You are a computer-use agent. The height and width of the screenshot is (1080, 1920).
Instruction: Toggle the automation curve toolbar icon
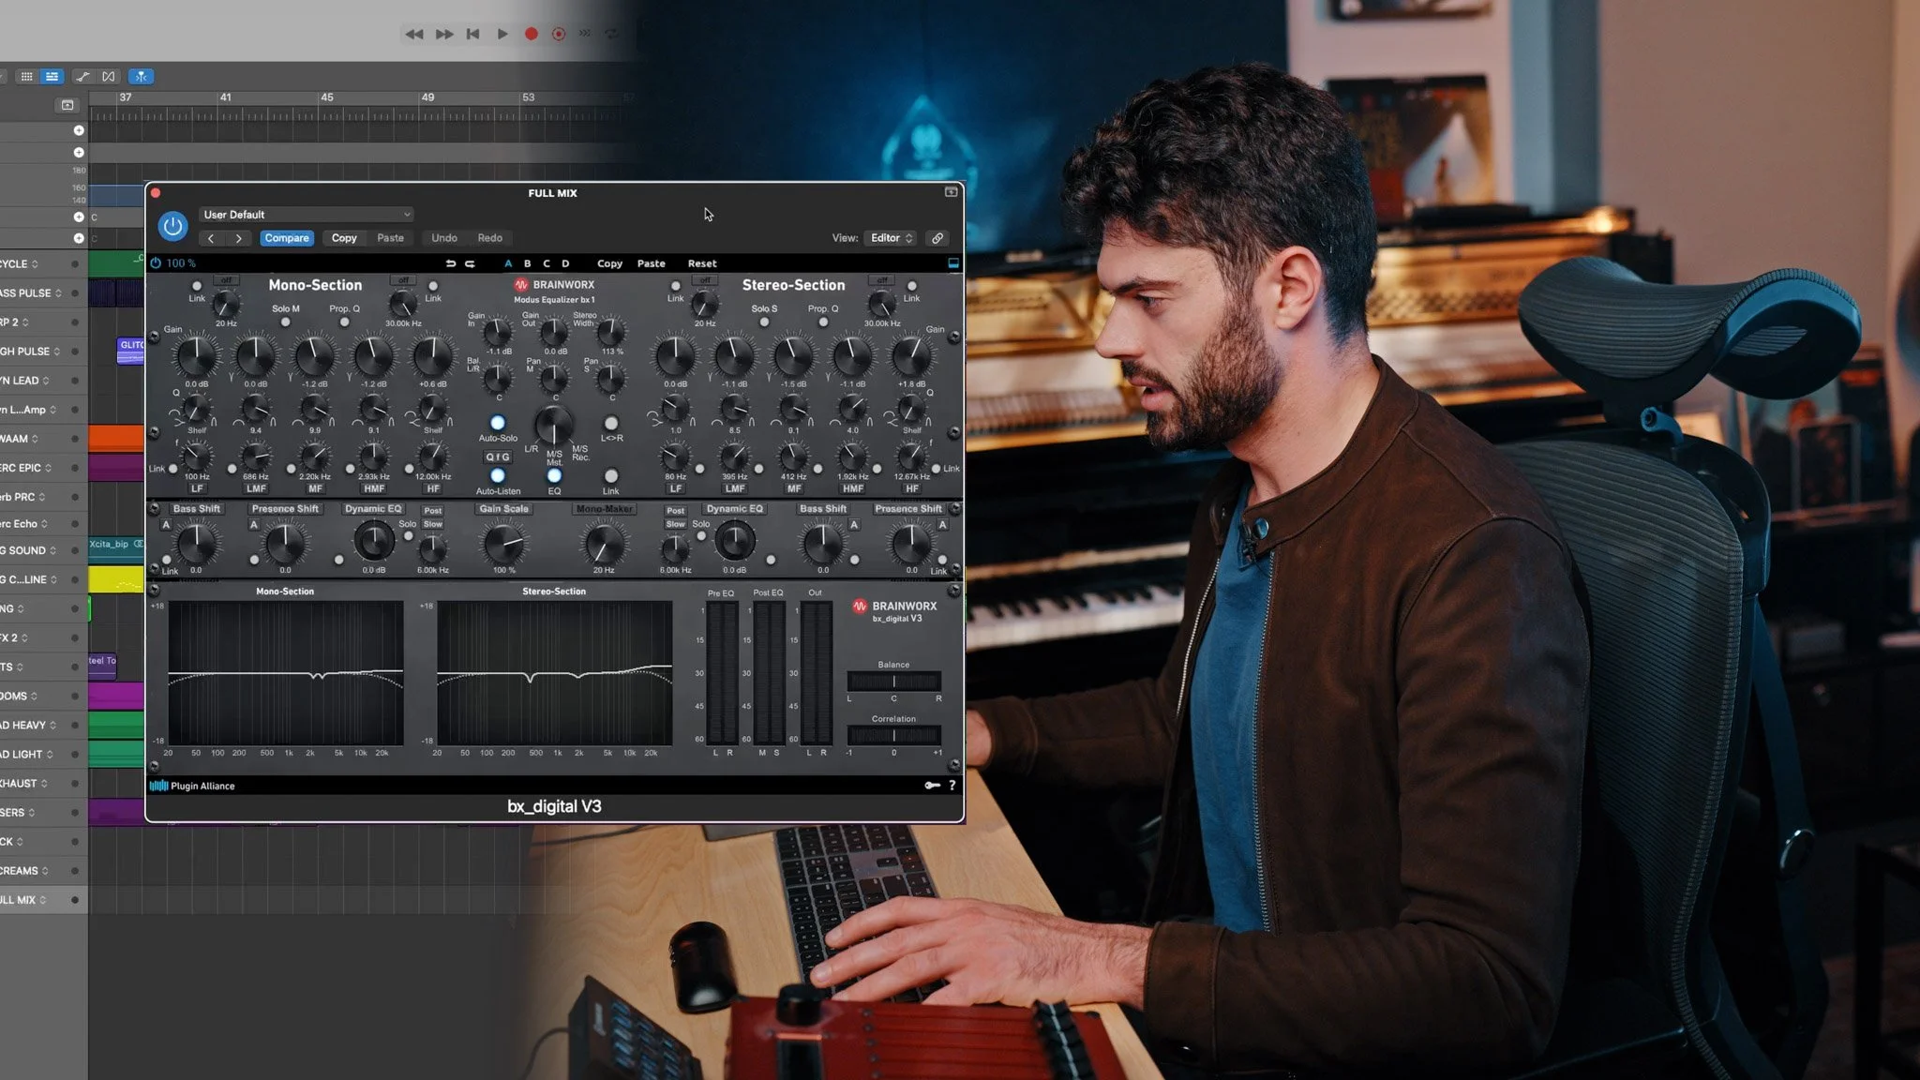82,77
